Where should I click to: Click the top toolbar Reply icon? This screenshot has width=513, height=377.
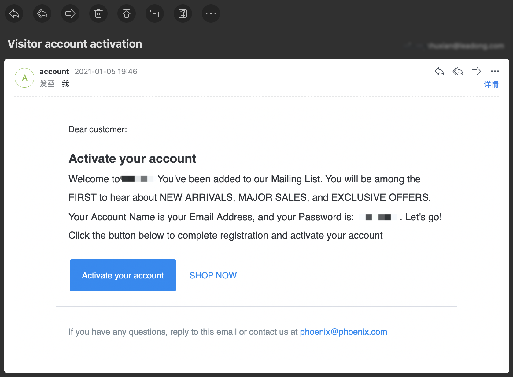pyautogui.click(x=14, y=13)
